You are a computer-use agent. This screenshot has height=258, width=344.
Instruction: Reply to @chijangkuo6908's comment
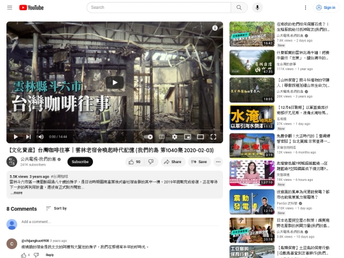point(50,255)
